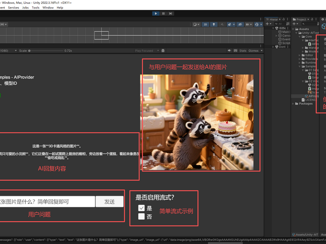This screenshot has width=326, height=244.
Task: Expand the DontDestroyOnLoad scene in Hierarchy
Action: point(273,47)
